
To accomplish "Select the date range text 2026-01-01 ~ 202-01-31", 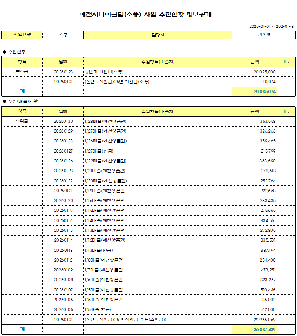I will click(272, 27).
